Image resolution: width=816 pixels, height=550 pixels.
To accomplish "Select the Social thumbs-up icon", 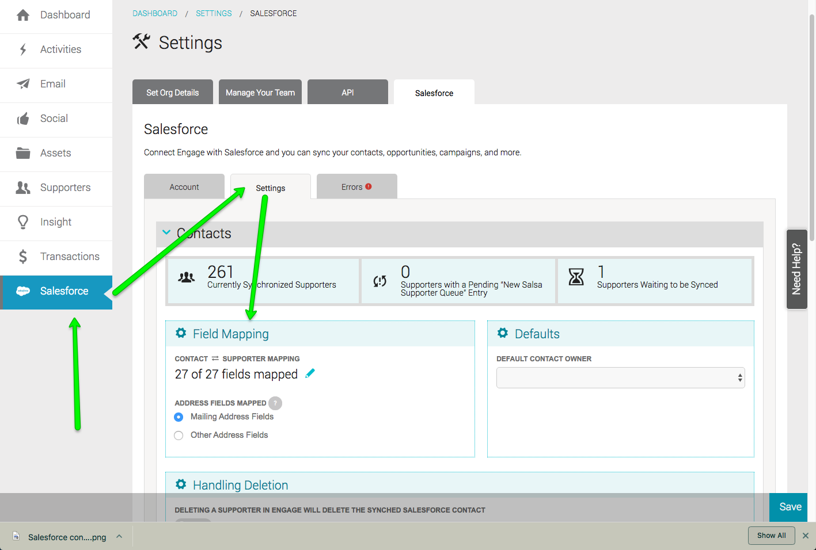I will tap(23, 119).
